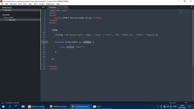The height and width of the screenshot is (109, 194).
Task: Select the youtube1 folder icon
Action: pos(5,18)
